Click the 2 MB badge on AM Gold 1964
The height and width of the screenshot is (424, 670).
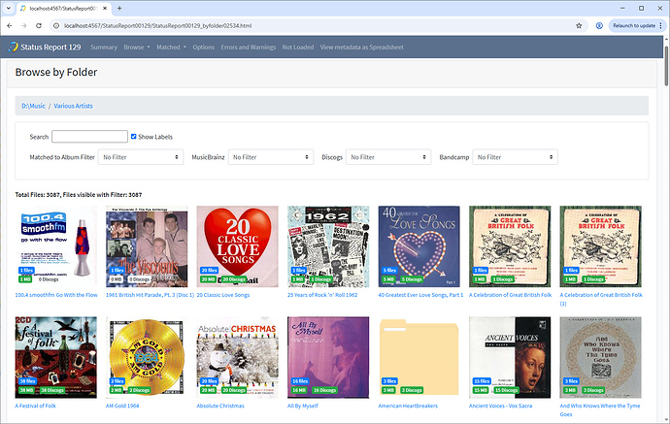click(117, 390)
